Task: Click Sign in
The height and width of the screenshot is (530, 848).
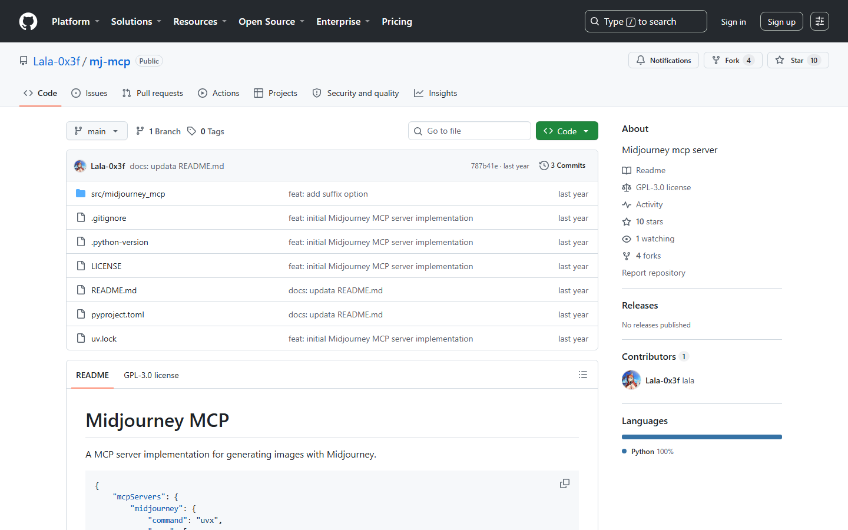Action: point(733,22)
